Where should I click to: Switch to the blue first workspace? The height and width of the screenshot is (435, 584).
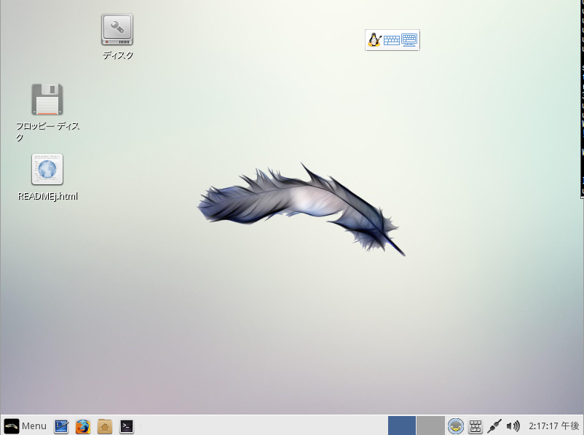402,426
